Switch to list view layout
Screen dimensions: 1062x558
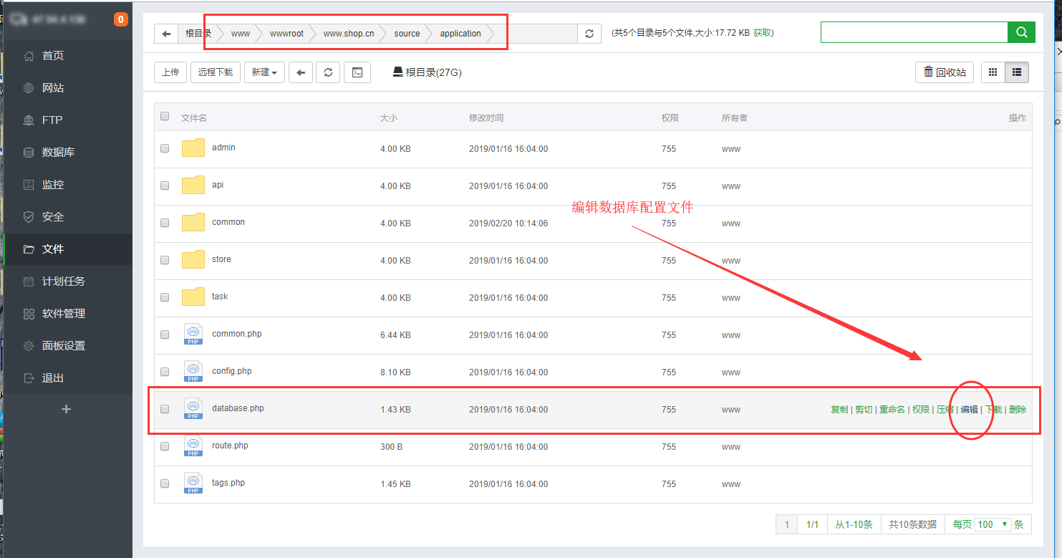point(1017,72)
